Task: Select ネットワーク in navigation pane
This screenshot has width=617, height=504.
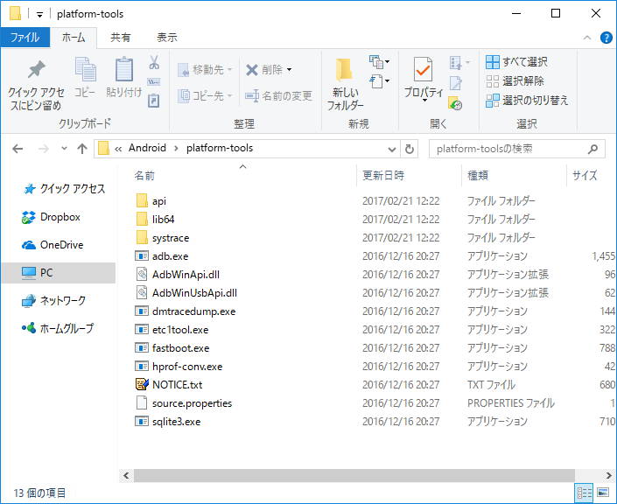Action: pos(54,301)
